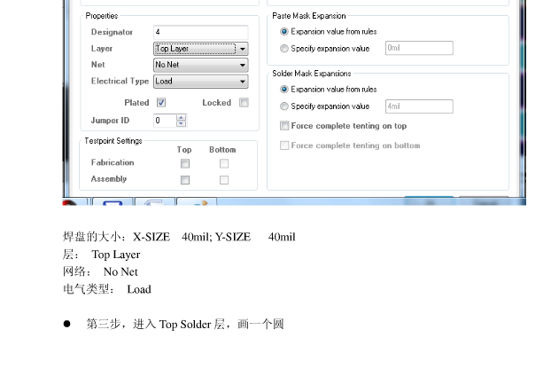
Task: Click the Paste Mask 0mil value field
Action: [418, 49]
